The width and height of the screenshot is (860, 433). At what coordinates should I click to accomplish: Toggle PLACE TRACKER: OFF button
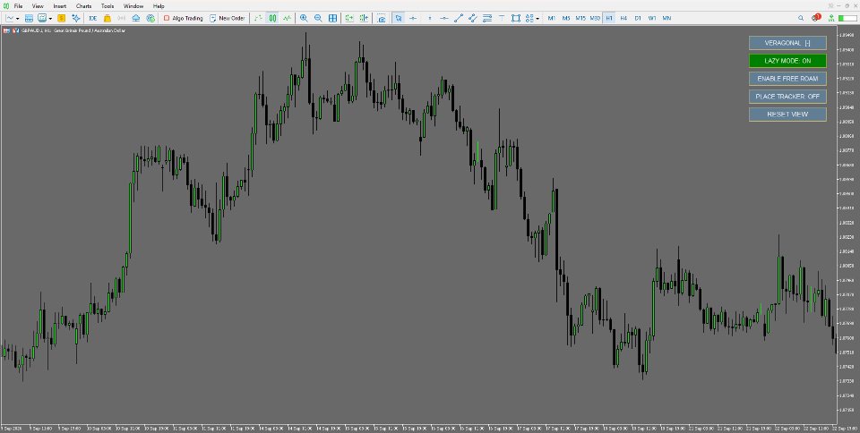pyautogui.click(x=787, y=97)
